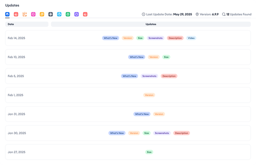
Task: Click the magnifier icon beside Updates Found
Action: click(x=224, y=15)
